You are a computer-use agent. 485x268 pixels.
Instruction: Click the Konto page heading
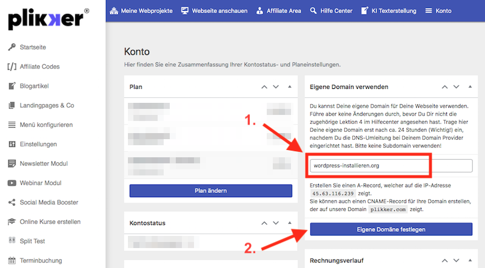pyautogui.click(x=137, y=51)
